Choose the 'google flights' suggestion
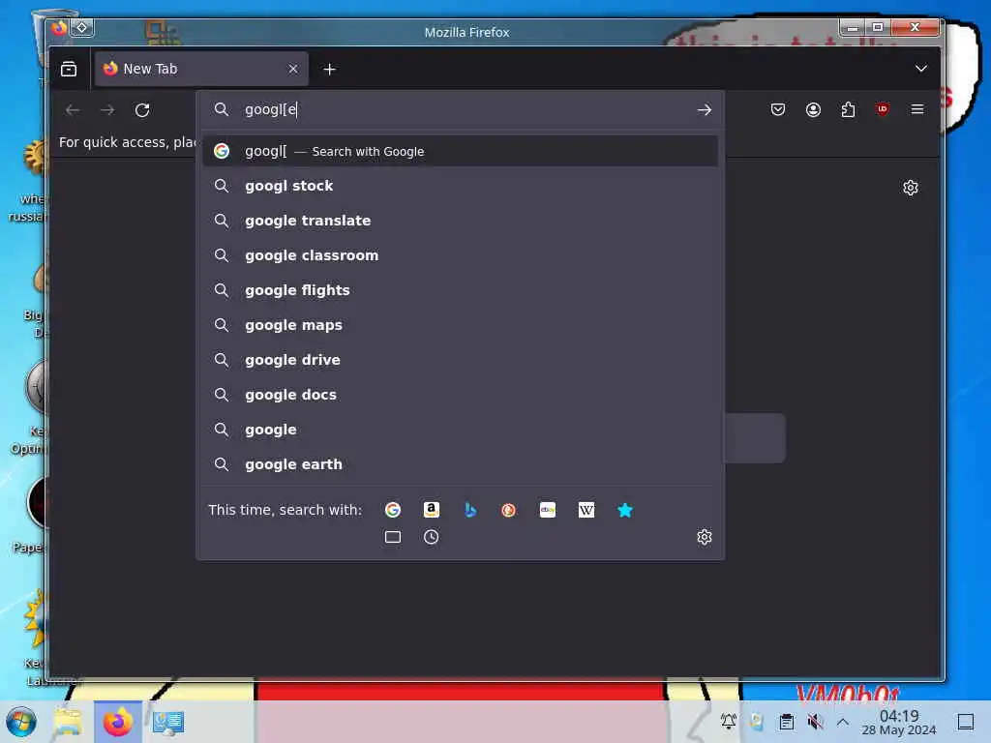This screenshot has width=991, height=743. (460, 290)
